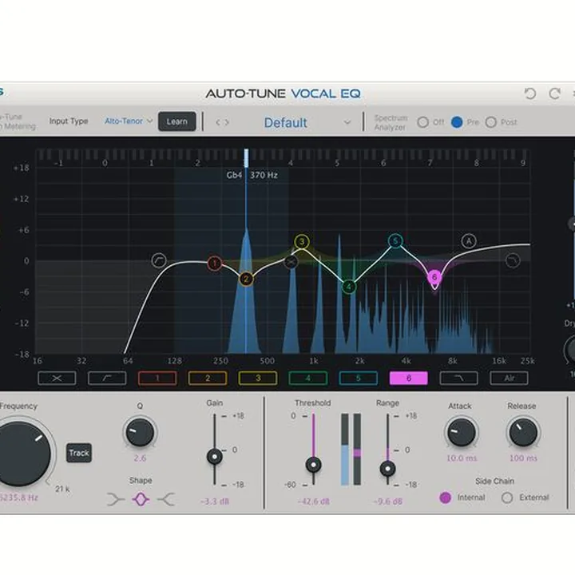
Task: Select the low-pass filter node on graph
Action: pyautogui.click(x=512, y=260)
